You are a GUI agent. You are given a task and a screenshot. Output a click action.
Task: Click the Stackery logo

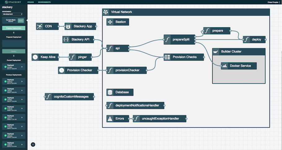[x=13, y=2]
